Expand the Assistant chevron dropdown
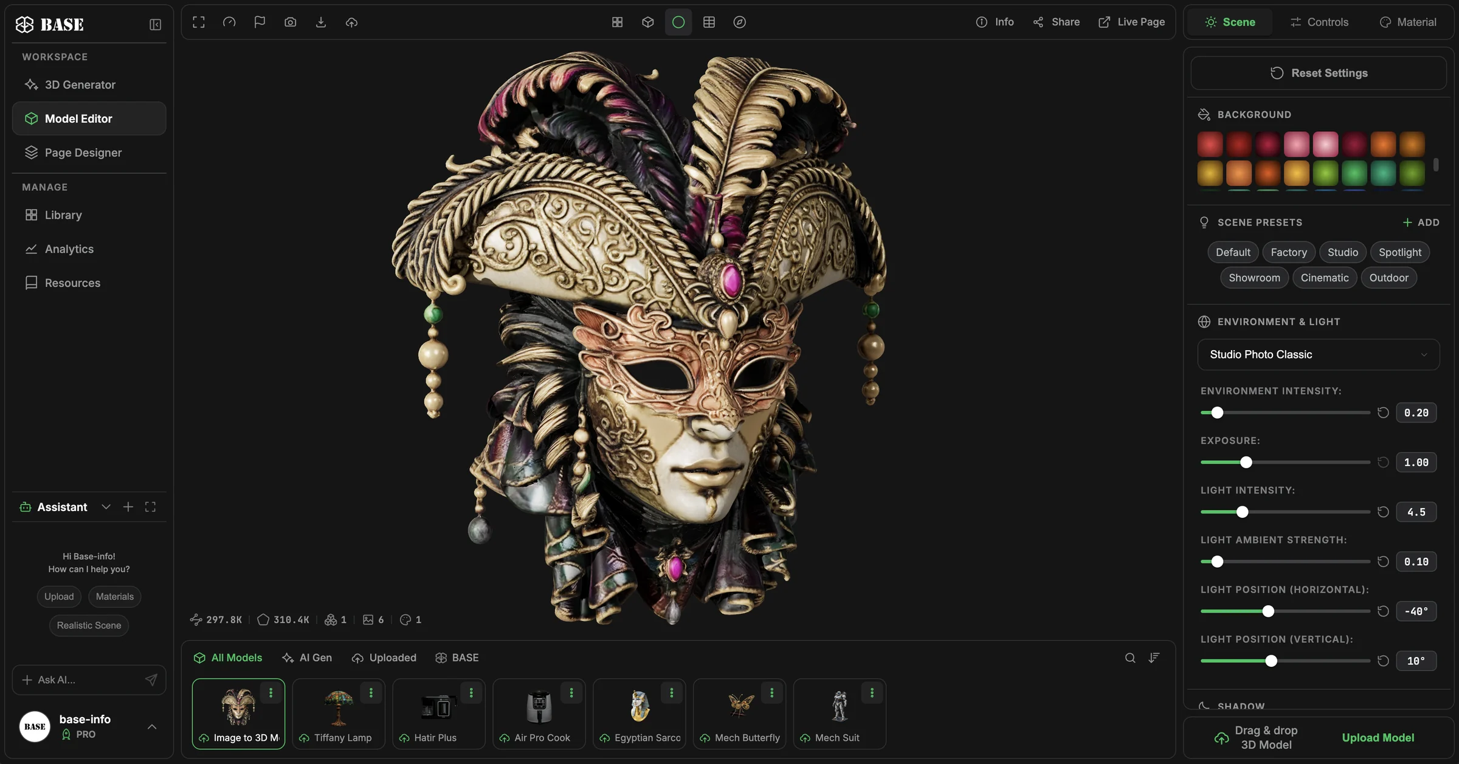This screenshot has width=1459, height=764. point(106,507)
